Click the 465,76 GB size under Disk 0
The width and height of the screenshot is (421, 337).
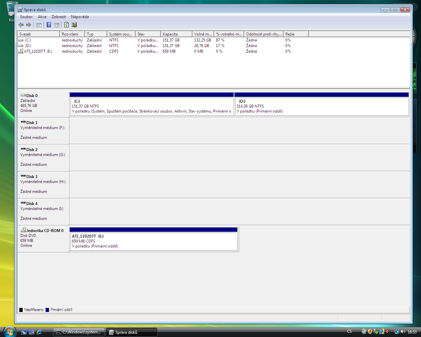click(x=29, y=106)
